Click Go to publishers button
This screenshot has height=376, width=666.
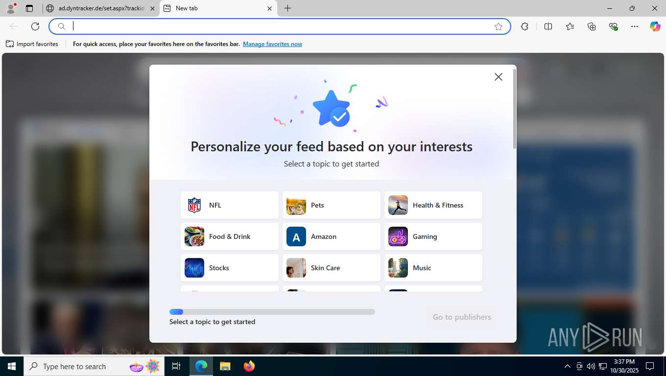pyautogui.click(x=462, y=317)
